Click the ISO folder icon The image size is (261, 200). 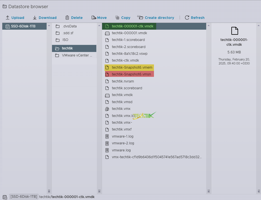coord(58,40)
